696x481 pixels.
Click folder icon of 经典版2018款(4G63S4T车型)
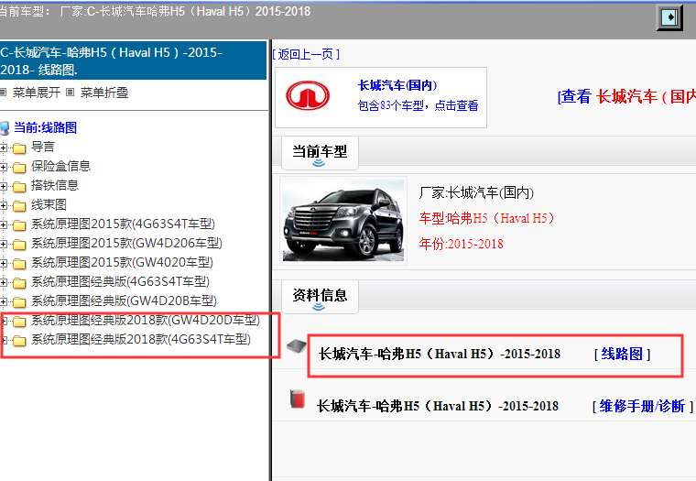pos(19,341)
